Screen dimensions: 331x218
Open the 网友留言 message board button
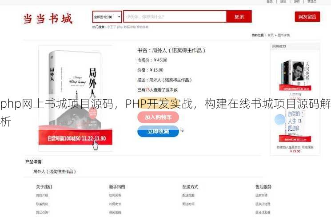tap(307, 17)
